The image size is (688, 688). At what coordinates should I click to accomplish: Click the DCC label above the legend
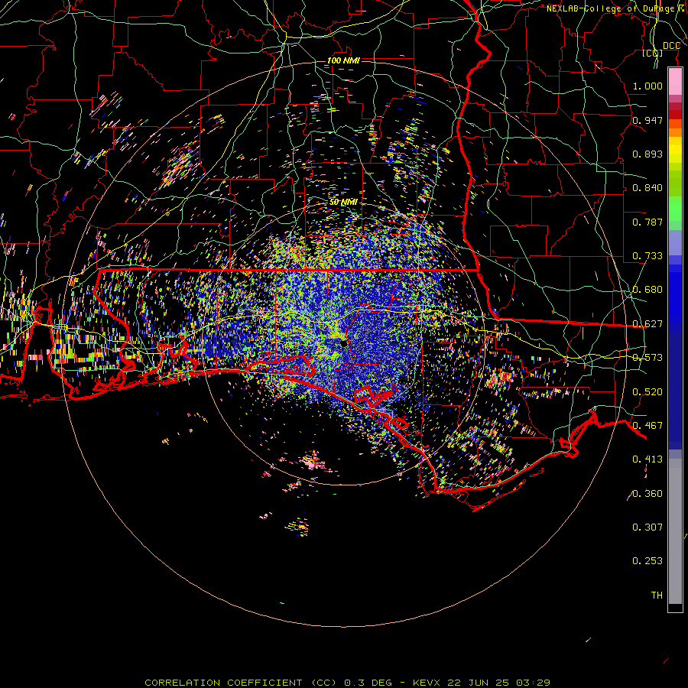click(671, 46)
